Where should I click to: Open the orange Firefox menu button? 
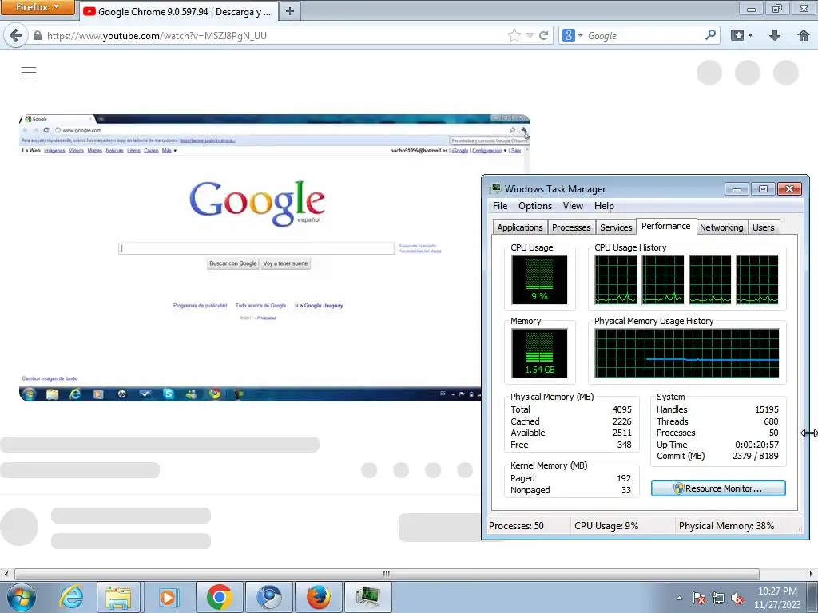[37, 7]
